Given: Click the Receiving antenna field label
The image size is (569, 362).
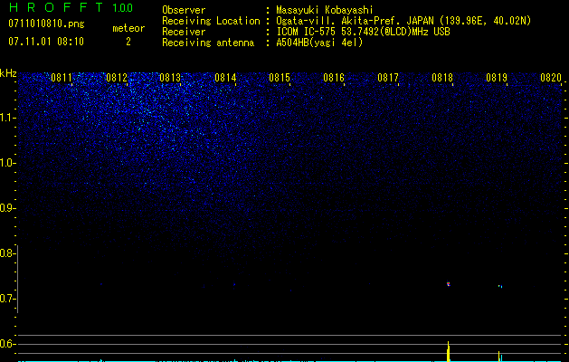Looking at the screenshot, I should pyautogui.click(x=208, y=43).
